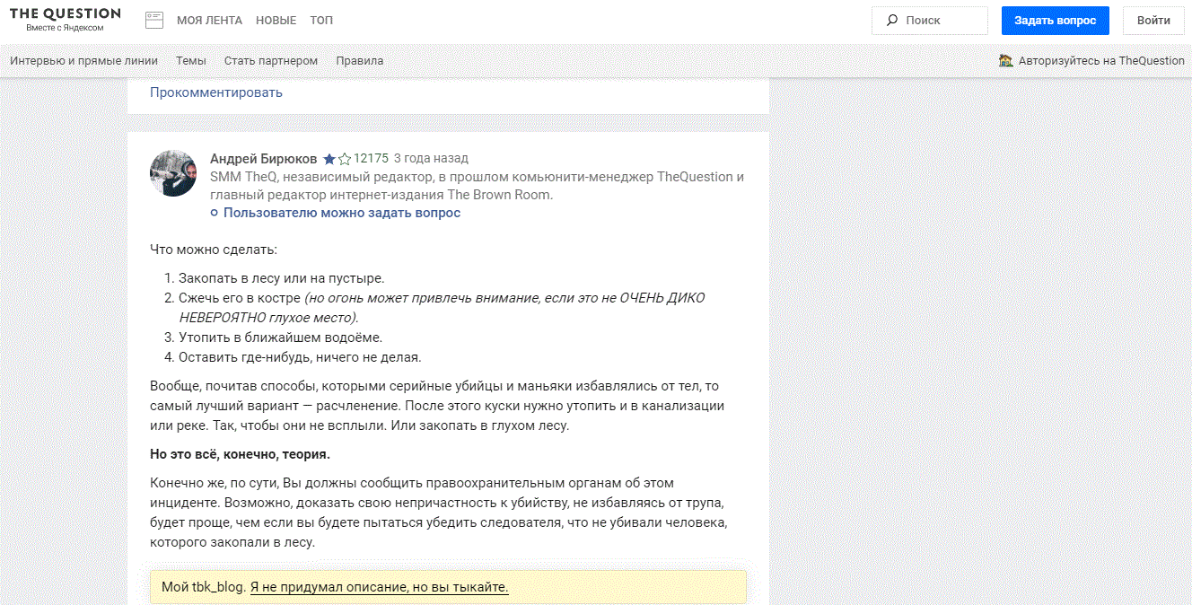Screen dimensions: 1192x605
Task: Open the Правила page
Action: click(360, 61)
